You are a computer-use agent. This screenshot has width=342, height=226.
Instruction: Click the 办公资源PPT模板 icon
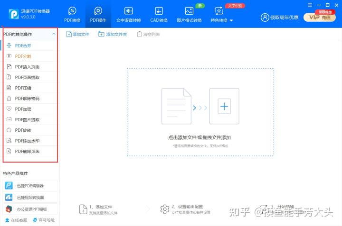9,209
